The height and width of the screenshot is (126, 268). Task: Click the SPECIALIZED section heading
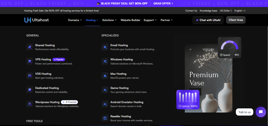click(x=110, y=36)
